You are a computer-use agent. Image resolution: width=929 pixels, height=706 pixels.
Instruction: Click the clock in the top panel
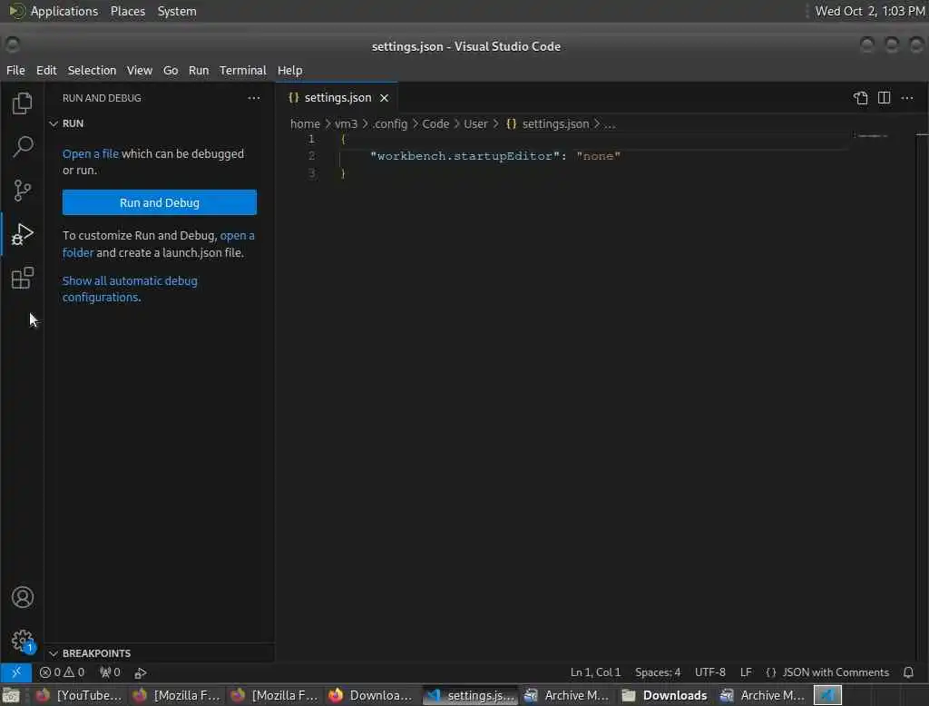[x=869, y=11]
